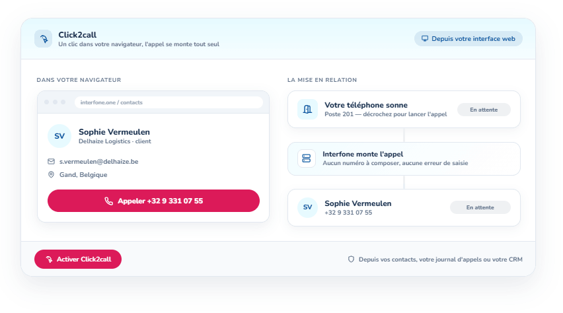
Task: Click the browser address bar 'interfone.one / contacts'
Action: [x=169, y=102]
